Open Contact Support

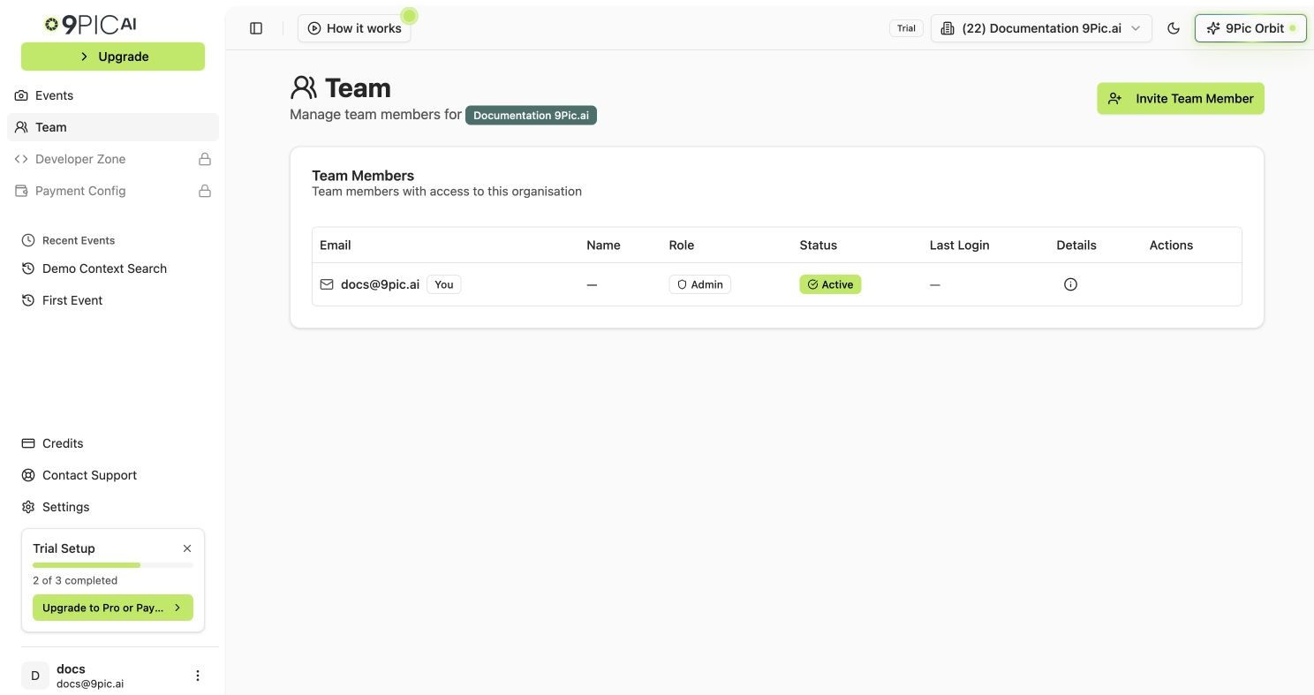113,475
